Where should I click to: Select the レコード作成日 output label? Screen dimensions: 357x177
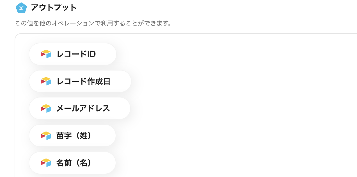click(x=83, y=81)
